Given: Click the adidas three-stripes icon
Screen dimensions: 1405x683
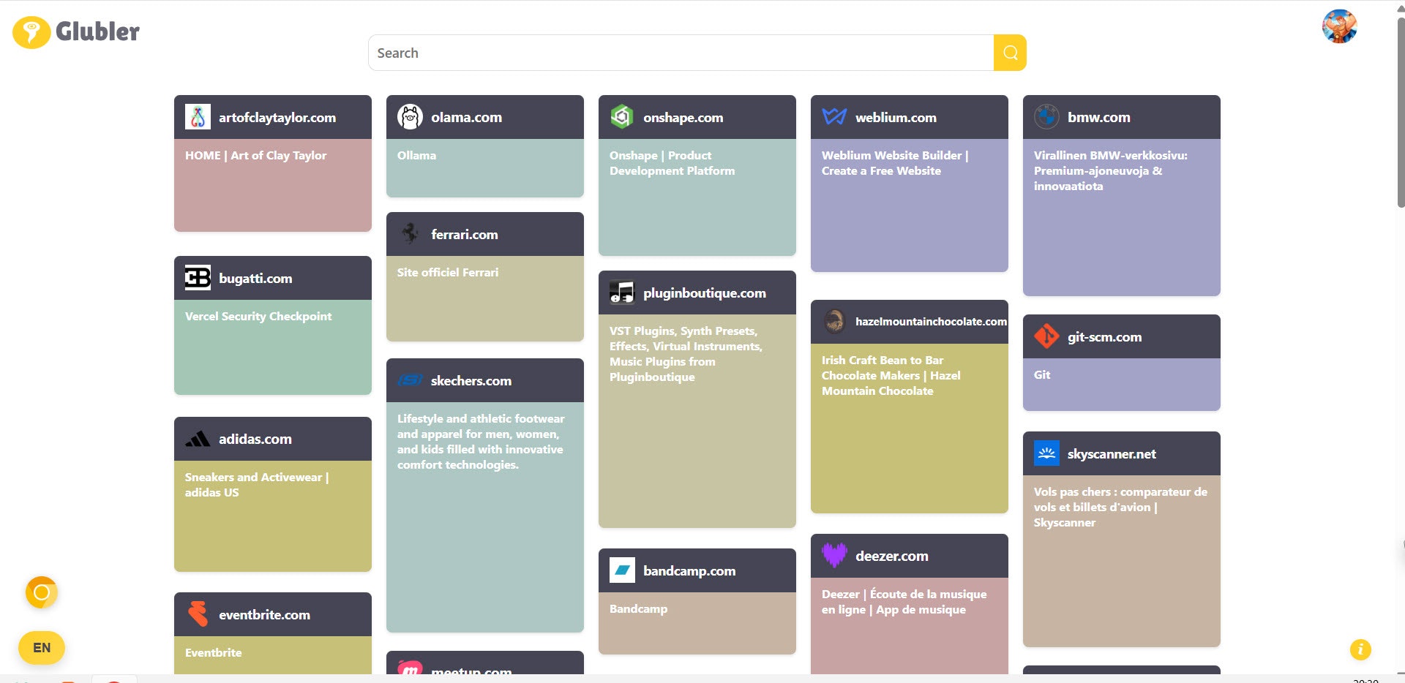Looking at the screenshot, I should click(x=198, y=438).
